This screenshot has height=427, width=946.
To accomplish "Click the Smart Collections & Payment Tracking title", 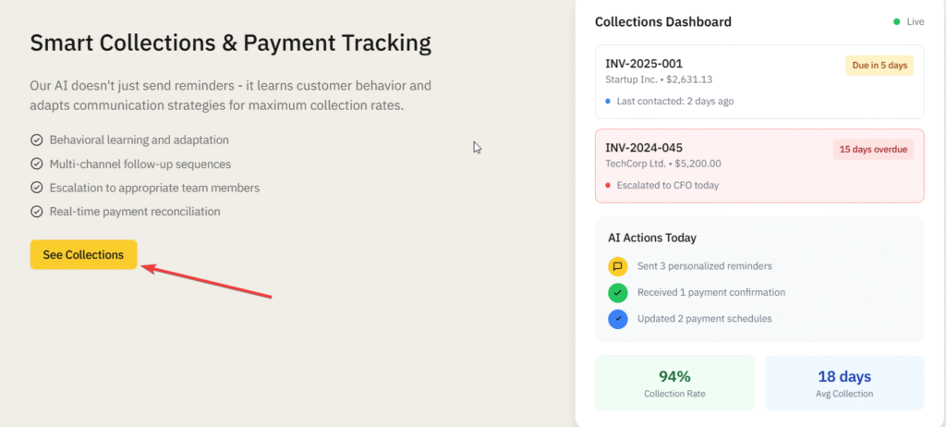I will click(x=230, y=43).
